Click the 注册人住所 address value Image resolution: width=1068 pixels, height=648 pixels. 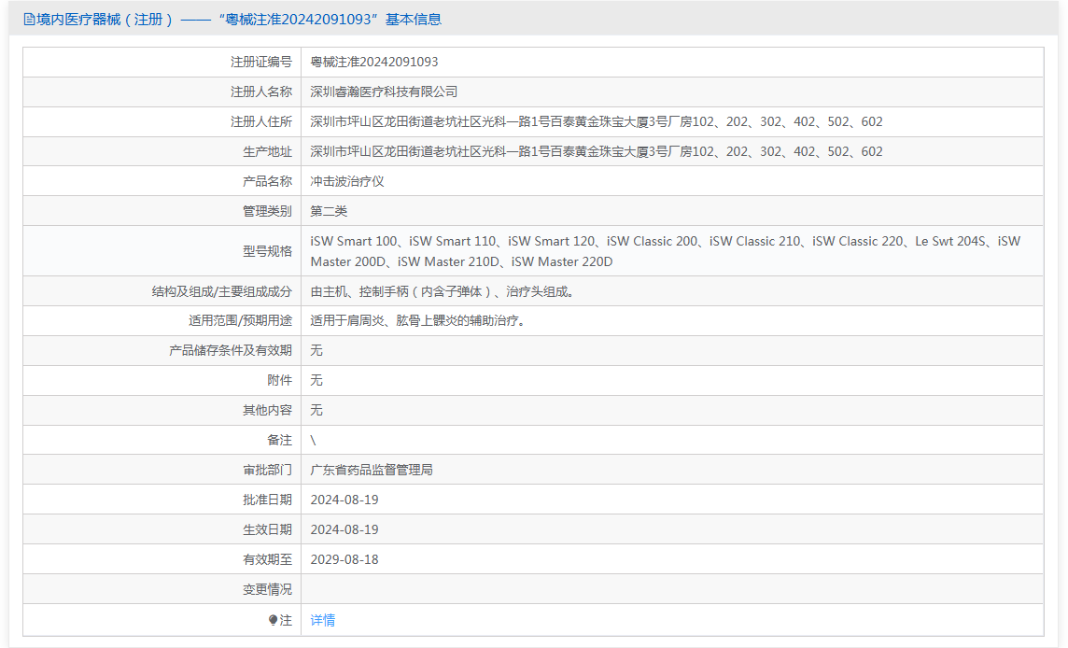pos(597,122)
